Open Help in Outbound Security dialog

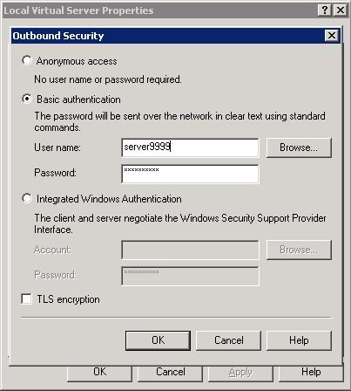pyautogui.click(x=299, y=340)
